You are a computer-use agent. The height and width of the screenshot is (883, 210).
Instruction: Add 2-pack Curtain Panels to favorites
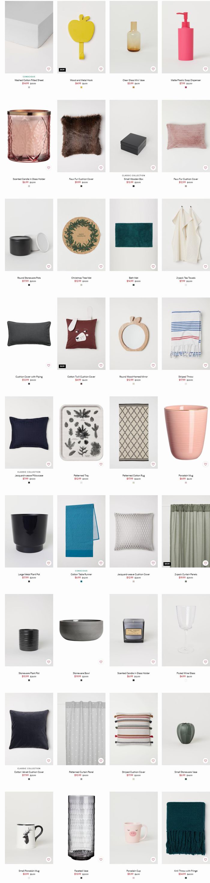click(x=205, y=563)
